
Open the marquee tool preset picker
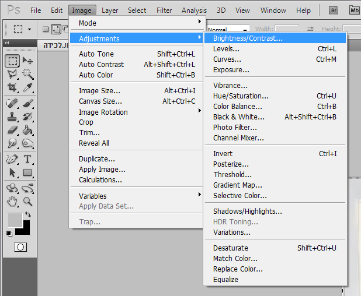point(29,29)
